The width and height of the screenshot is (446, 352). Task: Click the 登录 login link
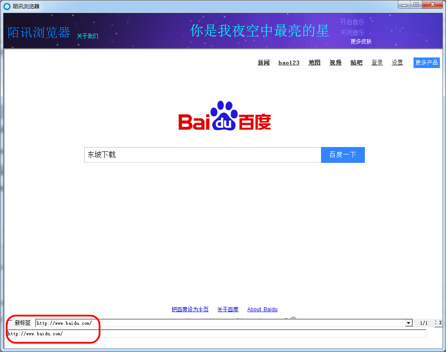[377, 63]
